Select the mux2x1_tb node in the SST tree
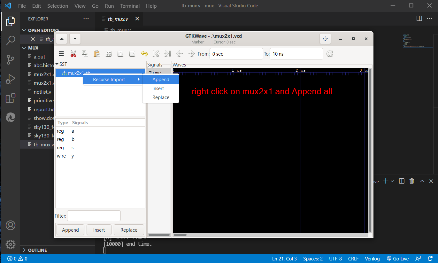Image resolution: width=438 pixels, height=263 pixels. pos(100,73)
